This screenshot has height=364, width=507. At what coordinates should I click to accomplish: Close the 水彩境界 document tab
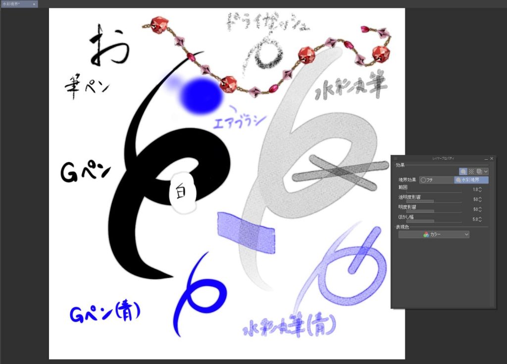click(x=34, y=3)
